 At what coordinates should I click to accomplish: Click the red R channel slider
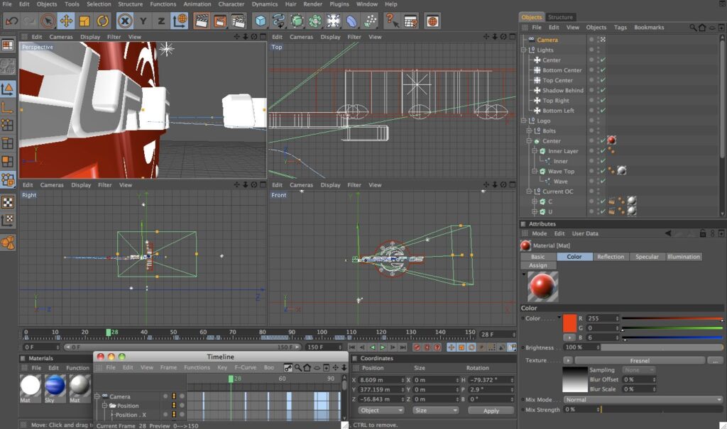pos(672,319)
